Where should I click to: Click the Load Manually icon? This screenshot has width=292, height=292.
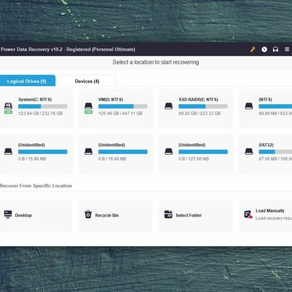[x=248, y=214]
